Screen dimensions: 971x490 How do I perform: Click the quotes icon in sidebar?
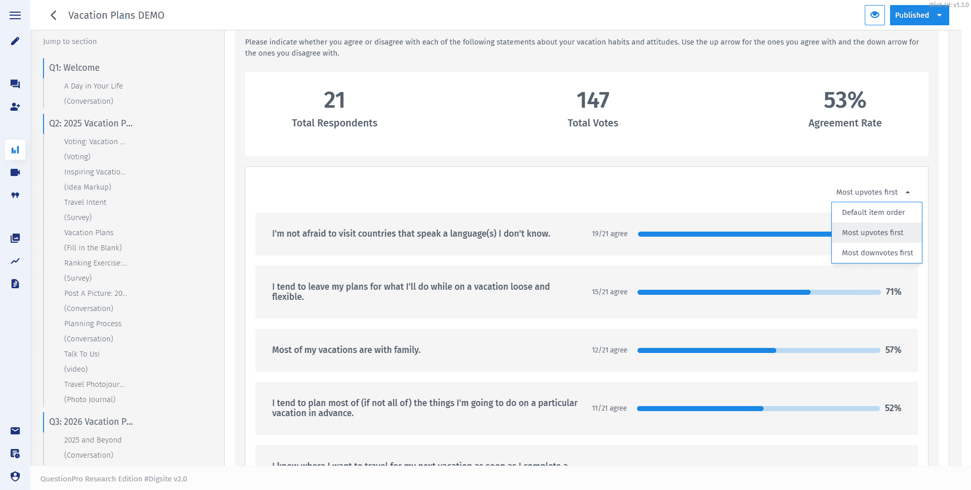pyautogui.click(x=15, y=196)
